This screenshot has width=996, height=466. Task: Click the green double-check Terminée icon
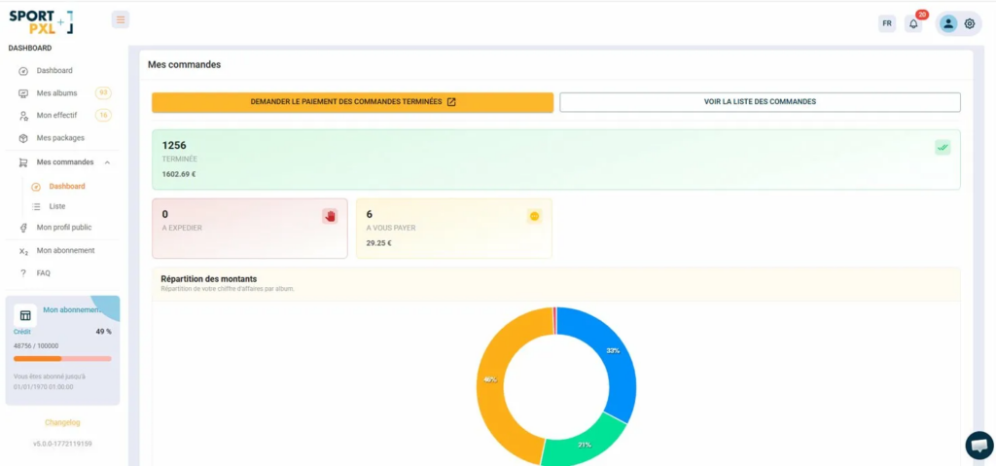943,148
